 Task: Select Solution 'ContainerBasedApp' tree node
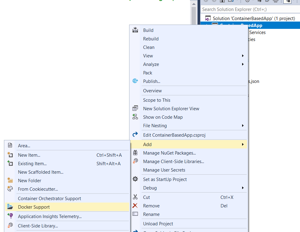click(x=254, y=18)
